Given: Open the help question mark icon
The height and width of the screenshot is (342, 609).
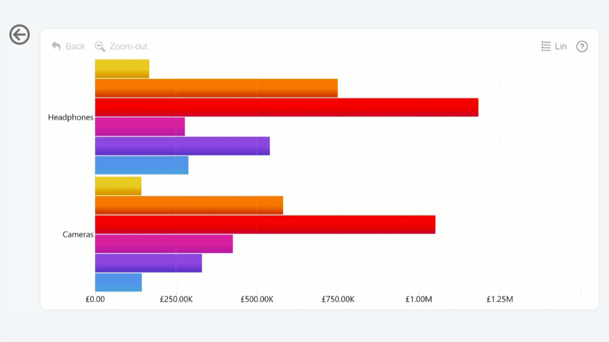Looking at the screenshot, I should (582, 46).
